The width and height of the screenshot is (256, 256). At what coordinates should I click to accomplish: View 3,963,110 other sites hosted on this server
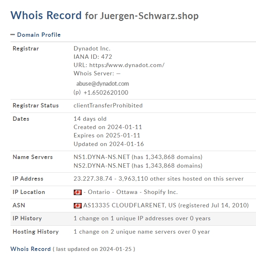point(181,178)
